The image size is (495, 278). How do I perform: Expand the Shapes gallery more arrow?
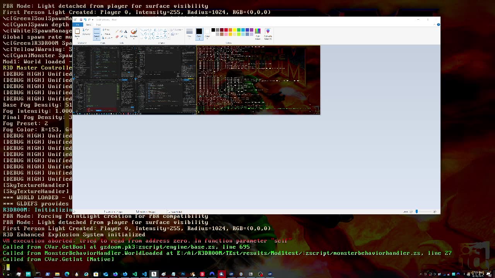click(169, 38)
